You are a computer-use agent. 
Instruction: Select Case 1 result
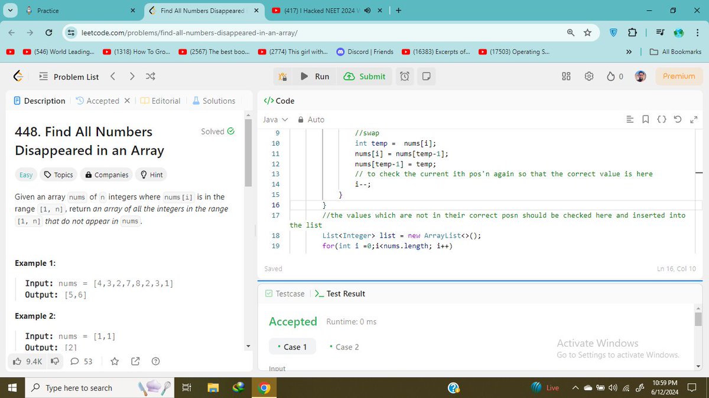pyautogui.click(x=292, y=347)
